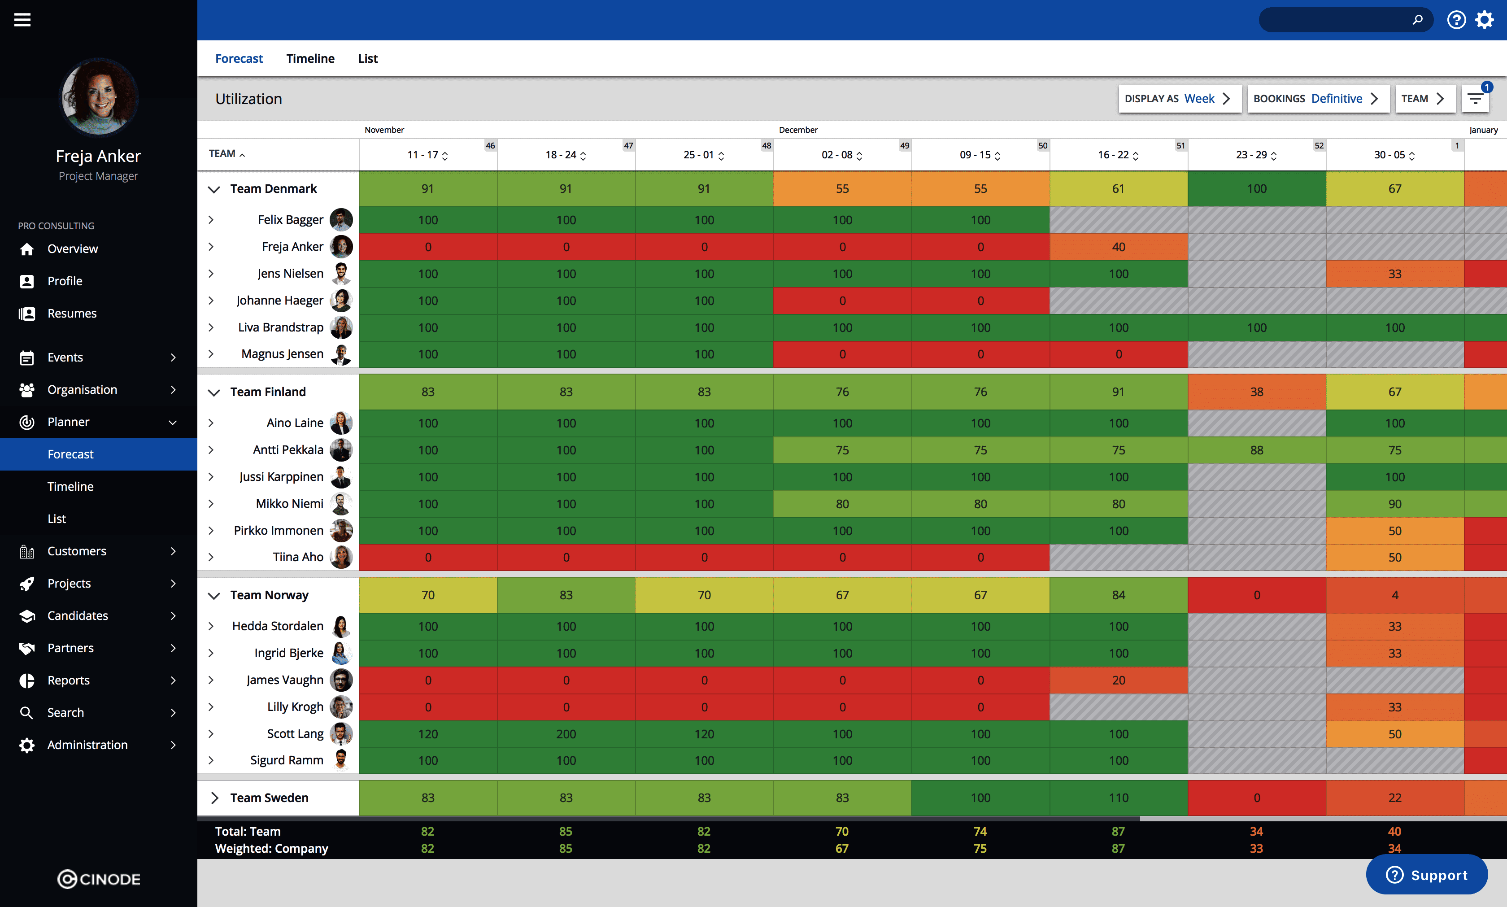Click the Projects rocket icon
The width and height of the screenshot is (1507, 907).
click(x=26, y=583)
